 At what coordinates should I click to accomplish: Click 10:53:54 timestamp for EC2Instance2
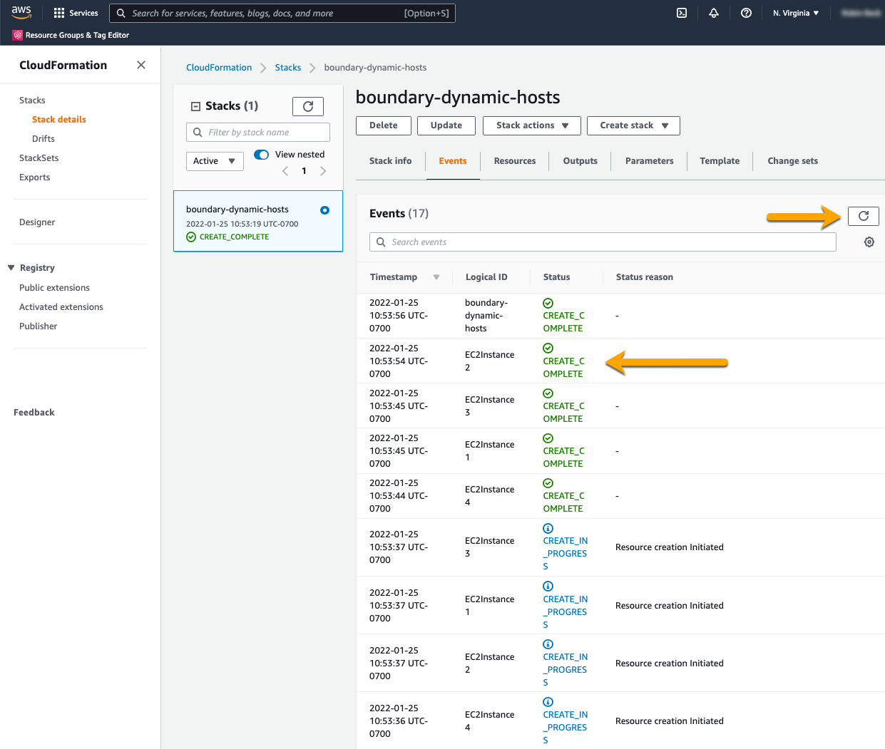[x=399, y=361]
